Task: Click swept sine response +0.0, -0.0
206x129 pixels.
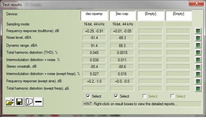Action: click(x=122, y=81)
